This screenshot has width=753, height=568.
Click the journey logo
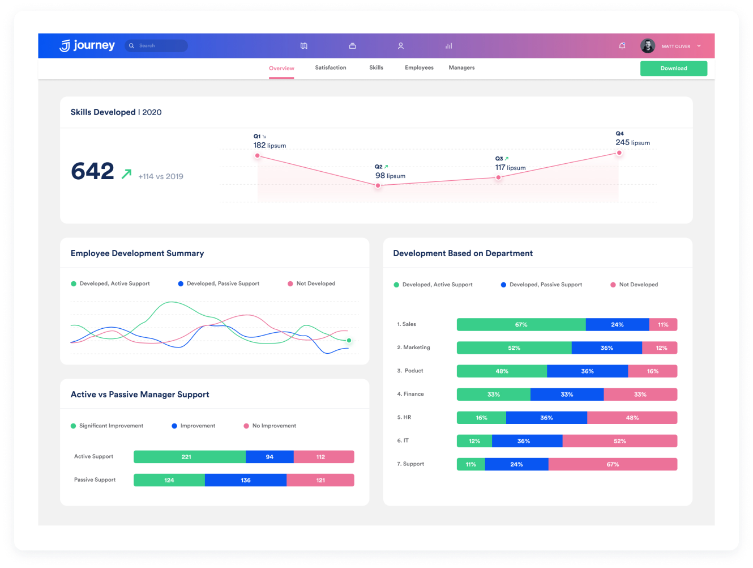click(x=87, y=45)
